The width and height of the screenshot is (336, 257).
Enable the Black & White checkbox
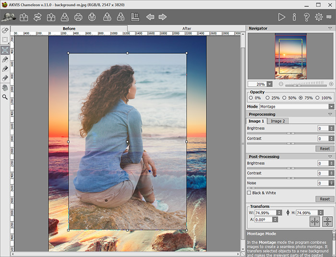click(x=249, y=193)
